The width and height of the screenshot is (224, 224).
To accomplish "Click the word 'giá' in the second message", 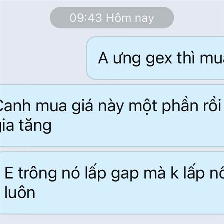I will point(82,106).
